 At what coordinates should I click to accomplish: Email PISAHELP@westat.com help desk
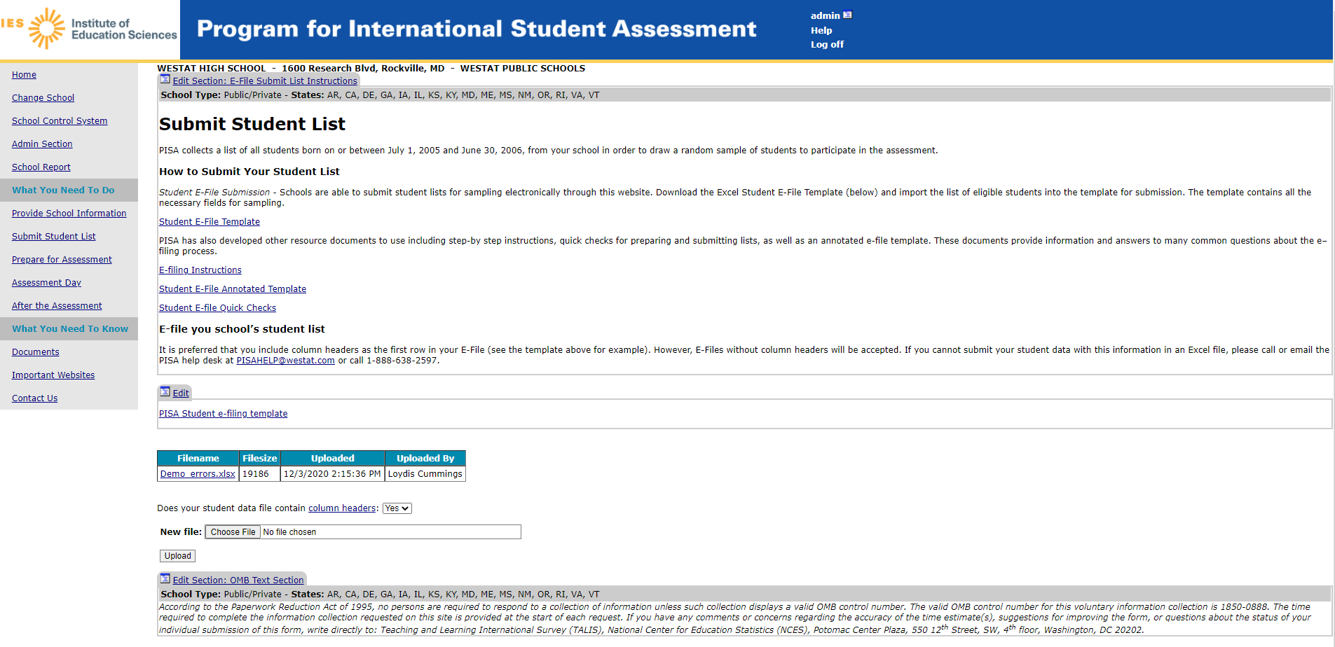285,361
